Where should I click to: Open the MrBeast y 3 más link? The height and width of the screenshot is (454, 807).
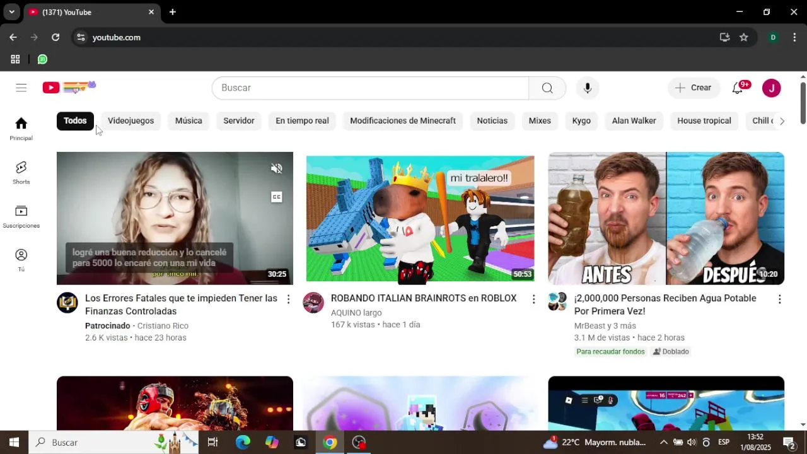pyautogui.click(x=605, y=326)
